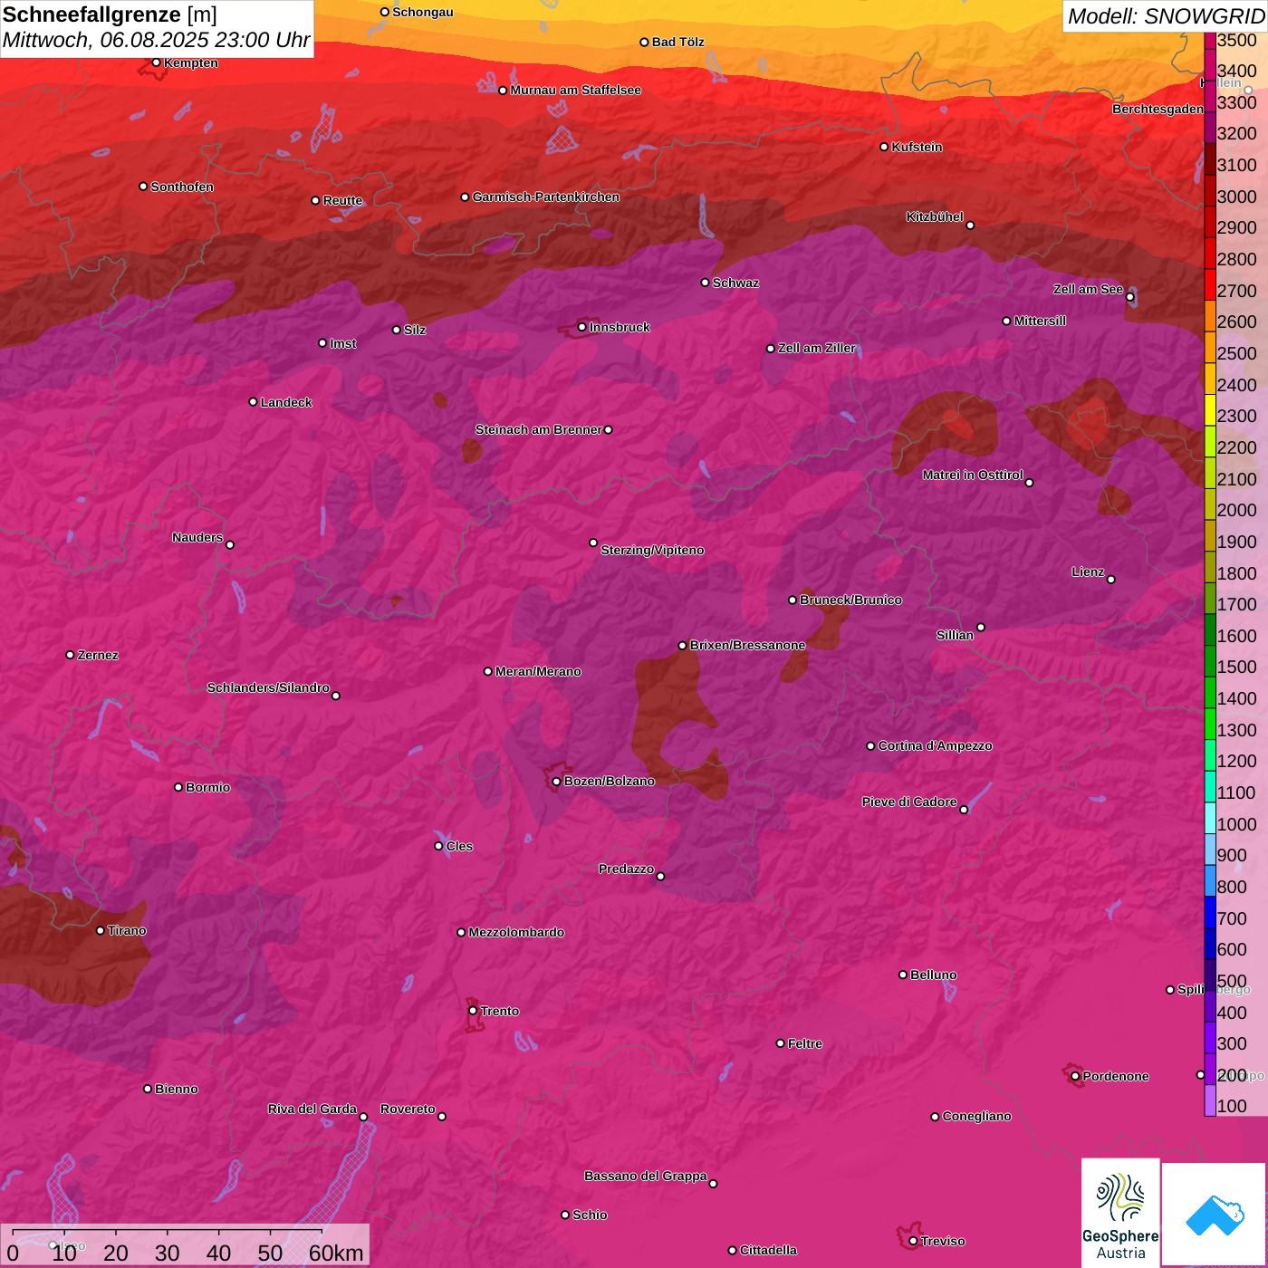Click the Mittersill label
The image size is (1268, 1268).
tap(1040, 321)
